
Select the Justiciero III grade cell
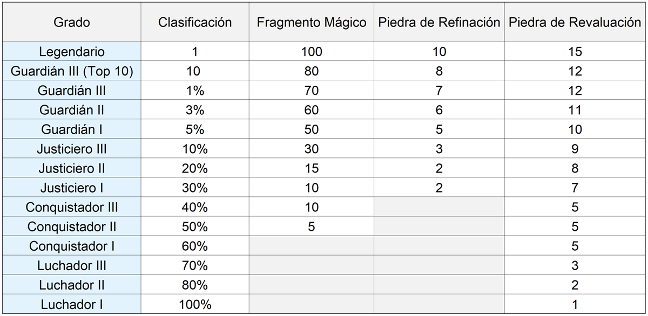[72, 149]
